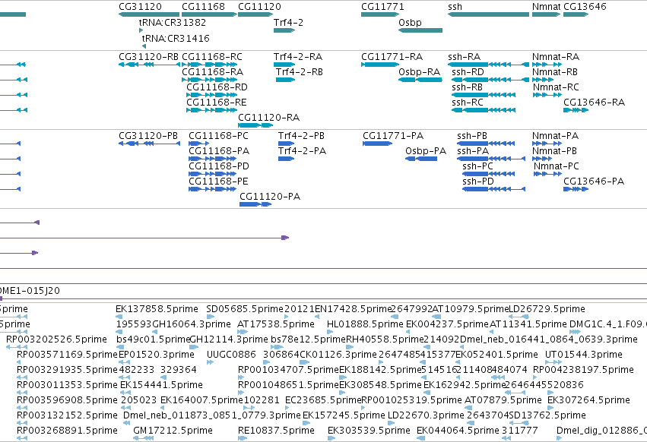
Task: Select transcript ssh-RC
Action: click(468, 103)
